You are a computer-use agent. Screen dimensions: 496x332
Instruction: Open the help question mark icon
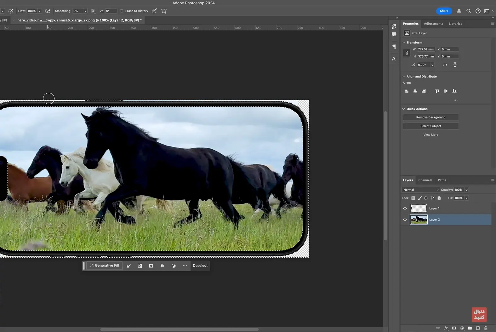click(478, 11)
